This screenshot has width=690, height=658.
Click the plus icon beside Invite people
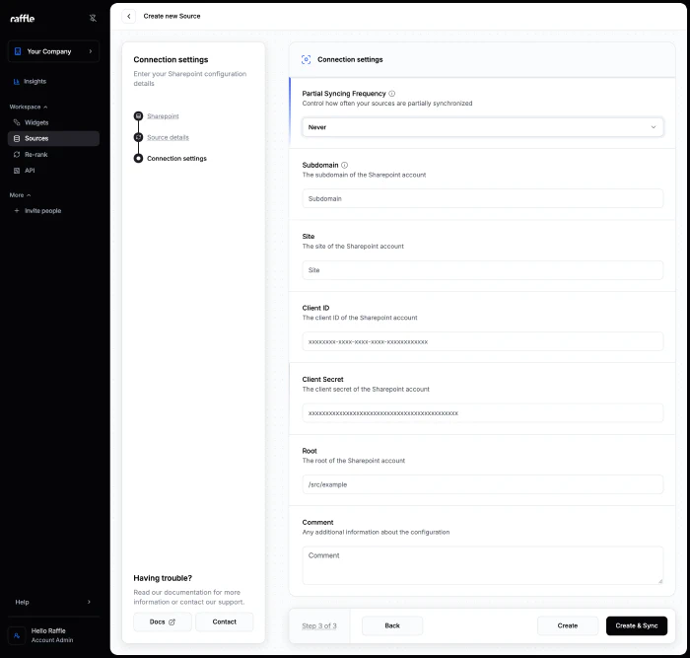pos(17,211)
